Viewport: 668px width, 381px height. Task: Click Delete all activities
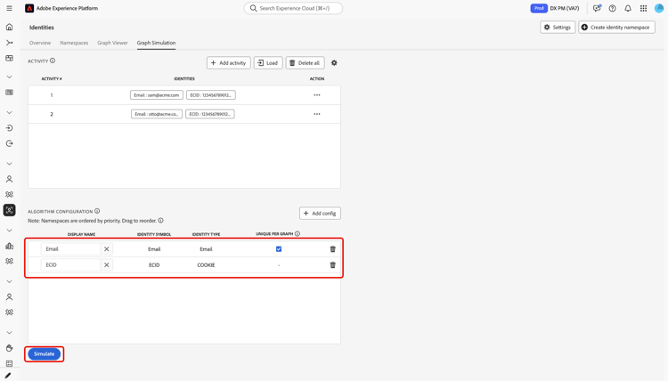[x=305, y=63]
